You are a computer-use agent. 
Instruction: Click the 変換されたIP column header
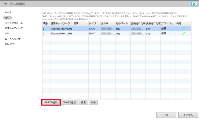138,23
